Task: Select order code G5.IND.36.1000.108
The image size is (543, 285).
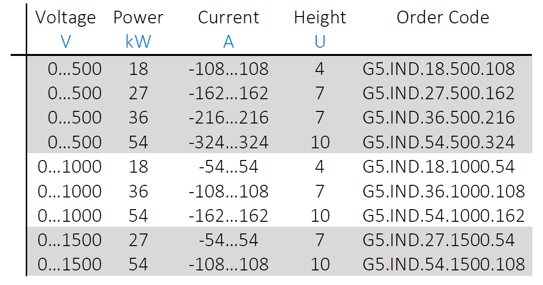Action: coord(443,191)
